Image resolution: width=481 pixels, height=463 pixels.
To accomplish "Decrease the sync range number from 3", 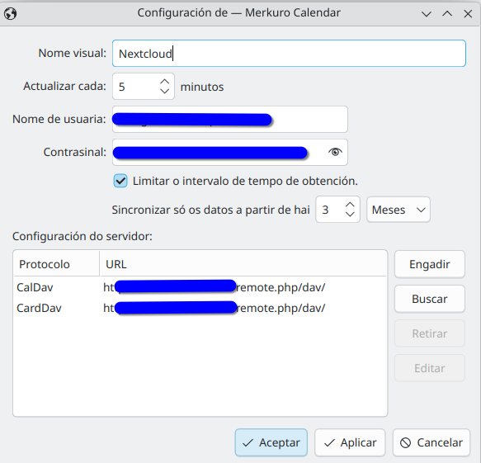I will coord(350,214).
